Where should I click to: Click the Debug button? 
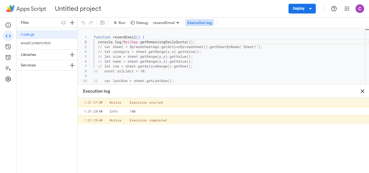[x=139, y=23]
